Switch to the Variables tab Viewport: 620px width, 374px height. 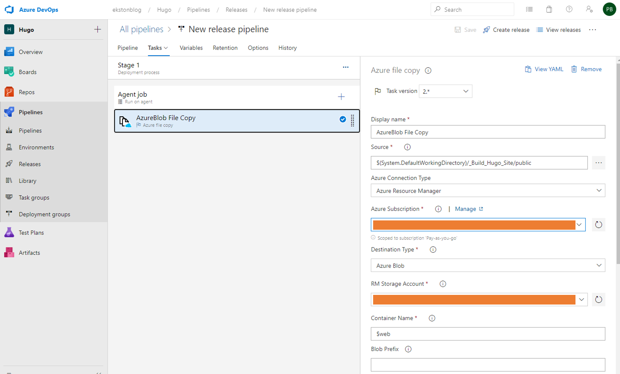click(191, 48)
